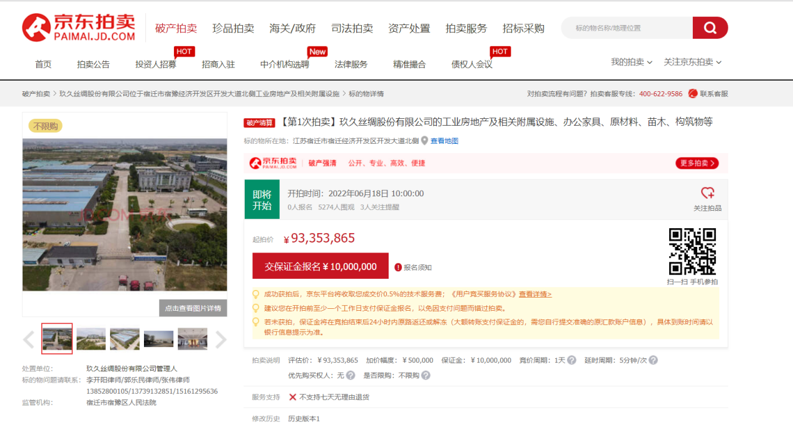Open the 海关/政府 tab
The image size is (793, 427).
coord(293,28)
